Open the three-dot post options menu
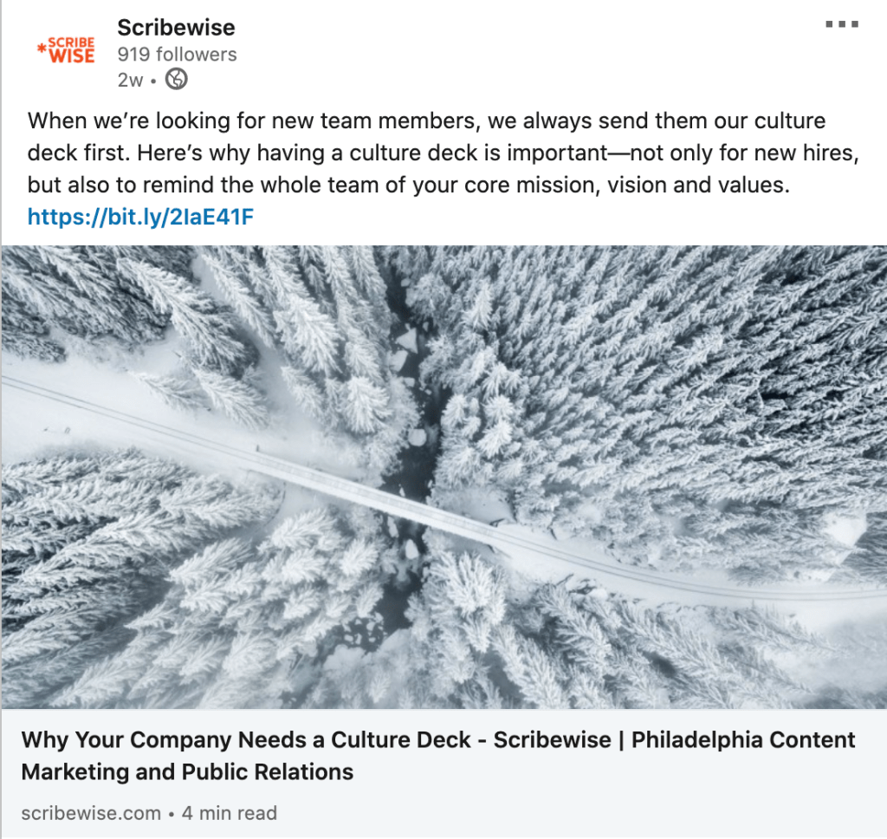 pyautogui.click(x=842, y=23)
